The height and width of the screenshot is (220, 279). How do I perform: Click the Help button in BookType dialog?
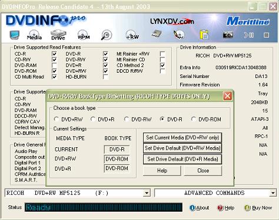162,171
